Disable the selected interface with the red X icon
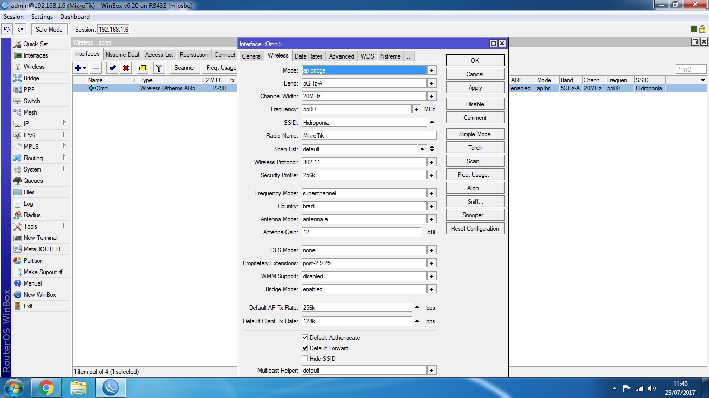 click(126, 68)
